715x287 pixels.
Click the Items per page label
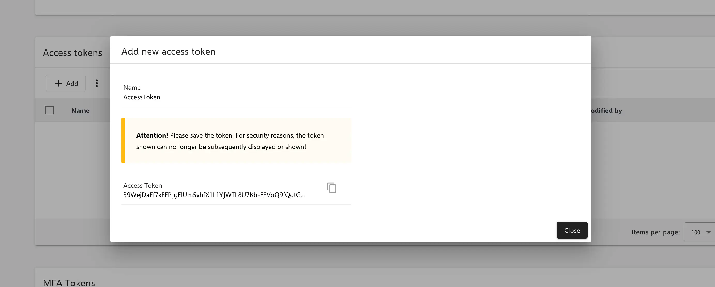655,232
